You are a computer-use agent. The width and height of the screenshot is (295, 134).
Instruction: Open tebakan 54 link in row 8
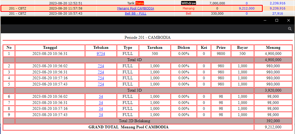coord(101,109)
